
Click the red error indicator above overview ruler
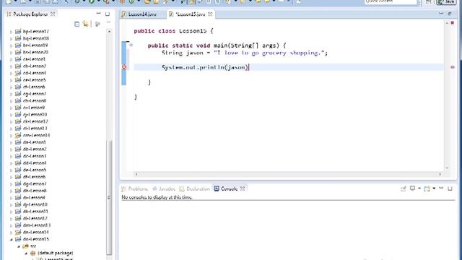click(453, 22)
